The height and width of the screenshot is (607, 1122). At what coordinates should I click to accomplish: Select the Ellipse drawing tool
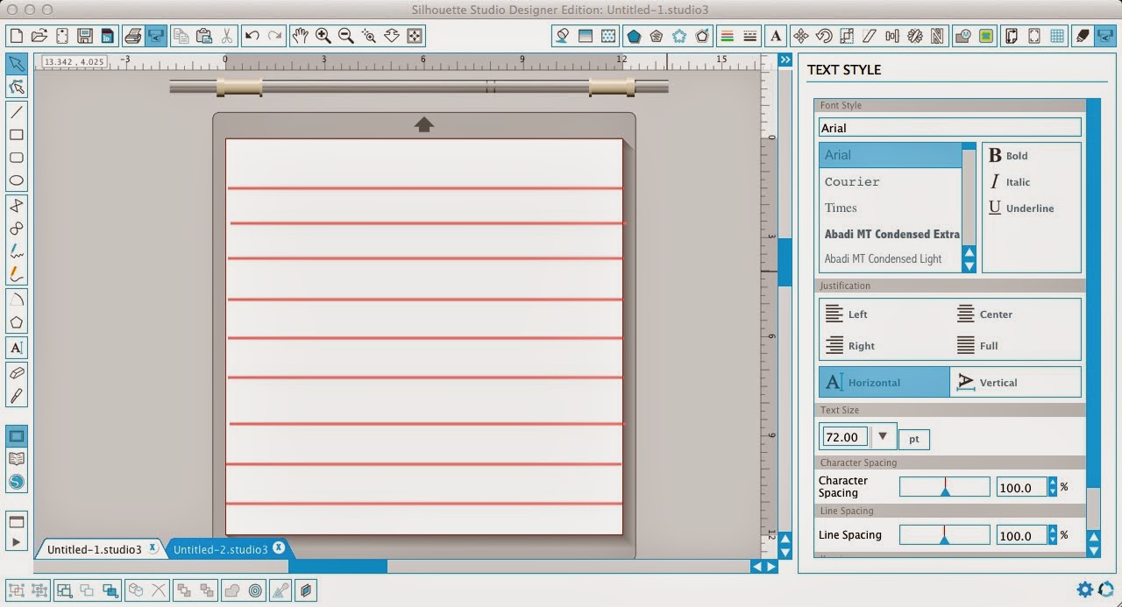pos(18,180)
